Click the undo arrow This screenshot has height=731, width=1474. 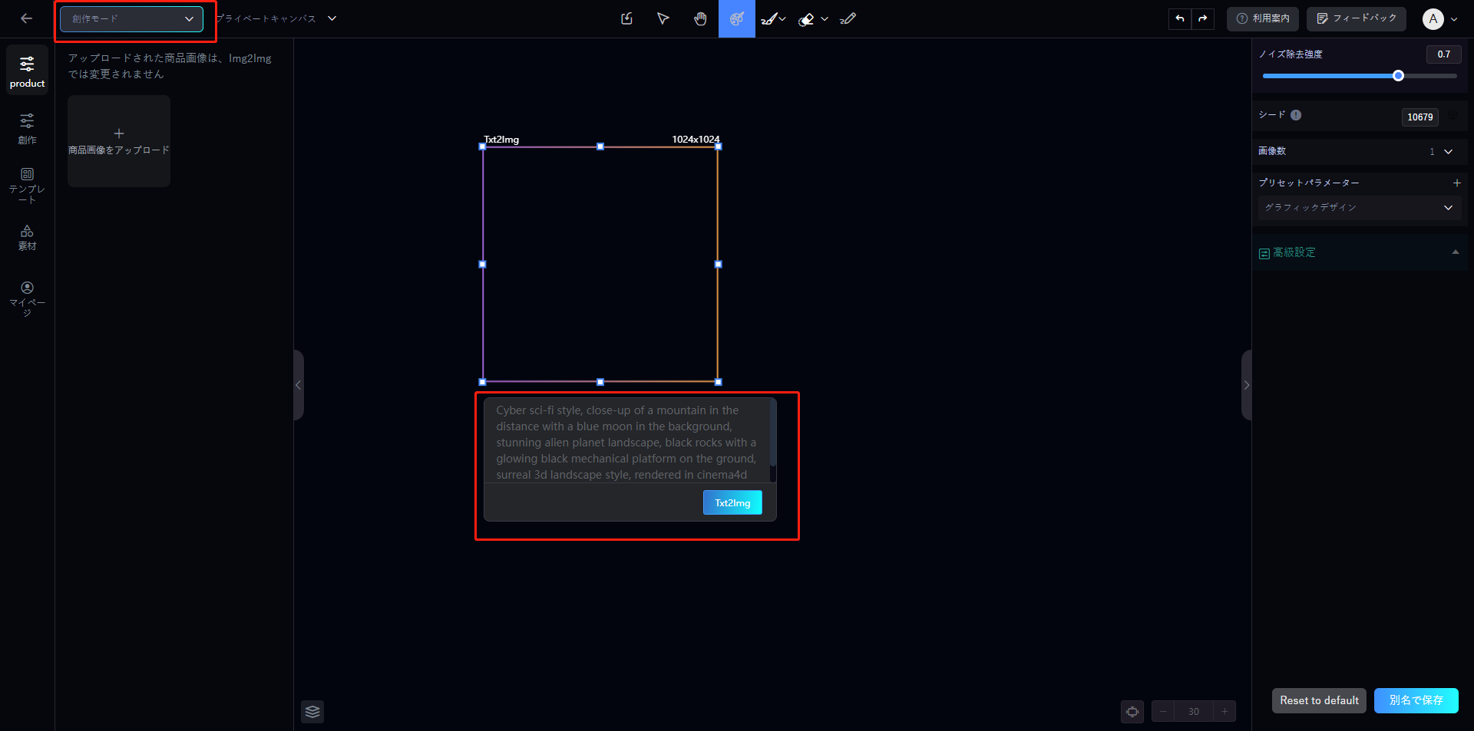(1180, 19)
